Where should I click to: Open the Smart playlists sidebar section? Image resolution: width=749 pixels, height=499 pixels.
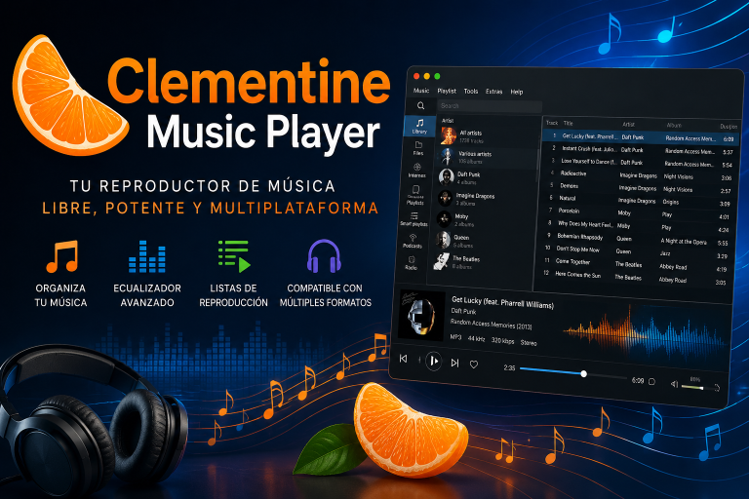(414, 219)
